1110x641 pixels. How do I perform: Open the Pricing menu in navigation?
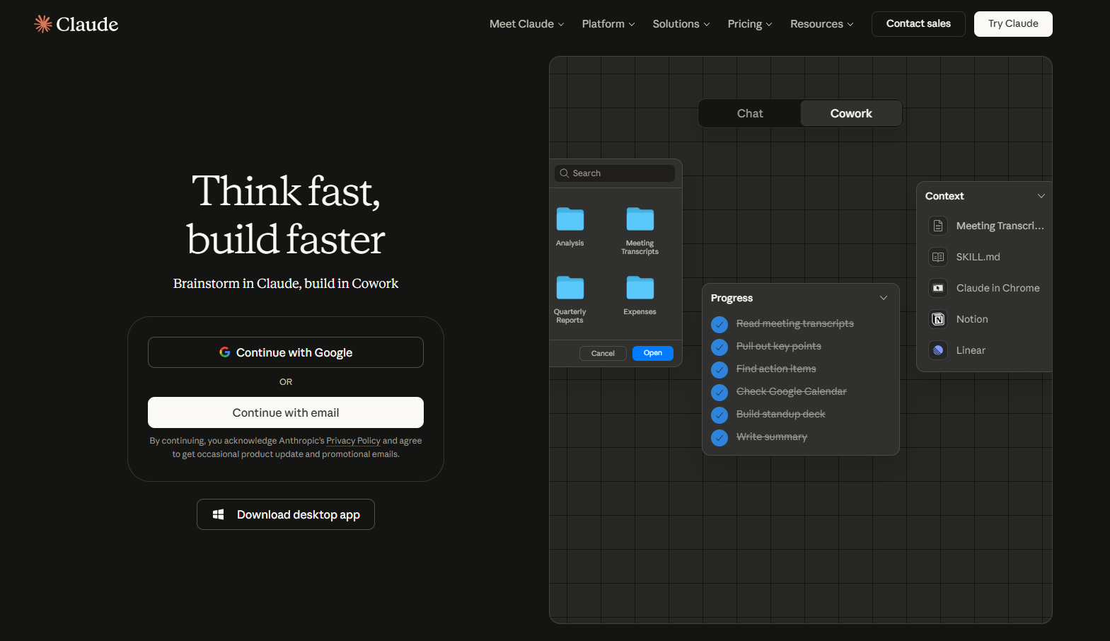pos(749,24)
